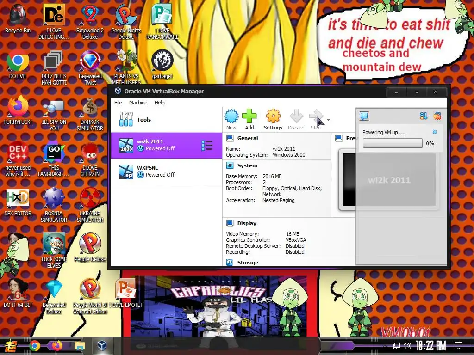Launch Firefox from the taskbar

pyautogui.click(x=57, y=346)
